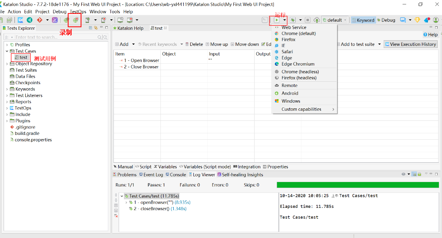This screenshot has width=442, height=238.
Task: Click the Katalon TestOps toolbar icon
Action: point(20,20)
